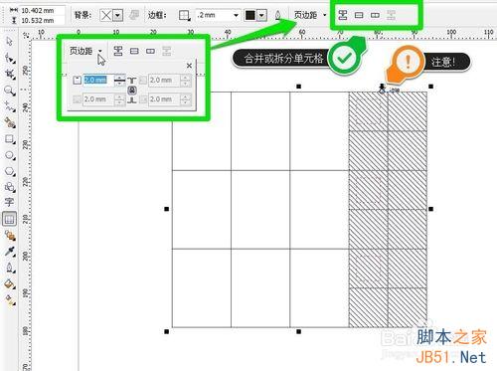This screenshot has height=371, width=497.
Task: Click the .2 mm border width field
Action: pos(214,15)
